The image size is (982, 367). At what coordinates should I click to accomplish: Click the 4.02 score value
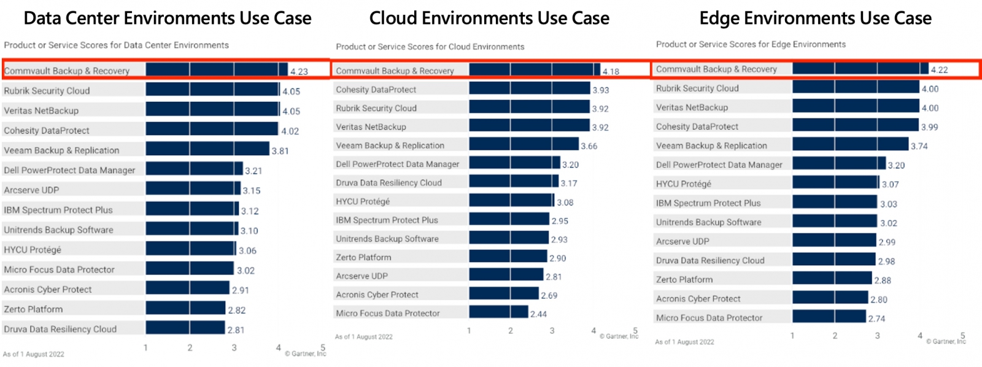pos(290,131)
